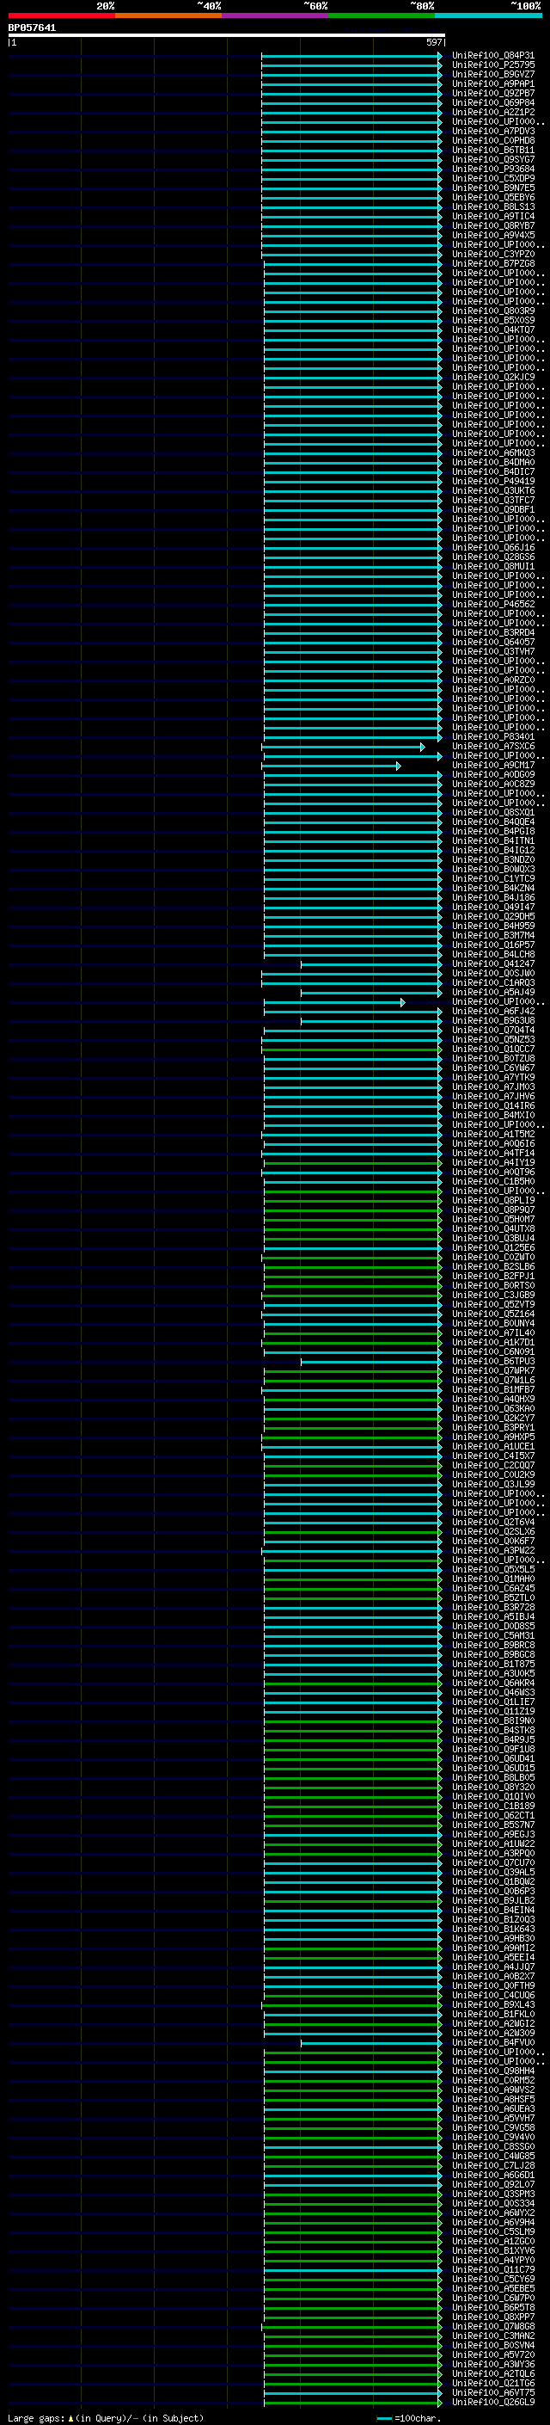The height and width of the screenshot is (2425, 550).
Task: Pick the UniRef100_Q29DH5 row label
Action: (492, 917)
